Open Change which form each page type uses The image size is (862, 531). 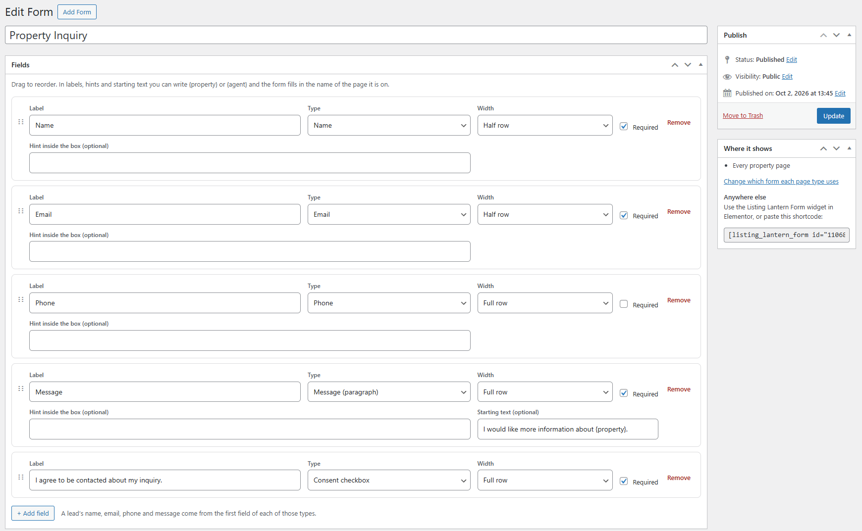tap(781, 182)
